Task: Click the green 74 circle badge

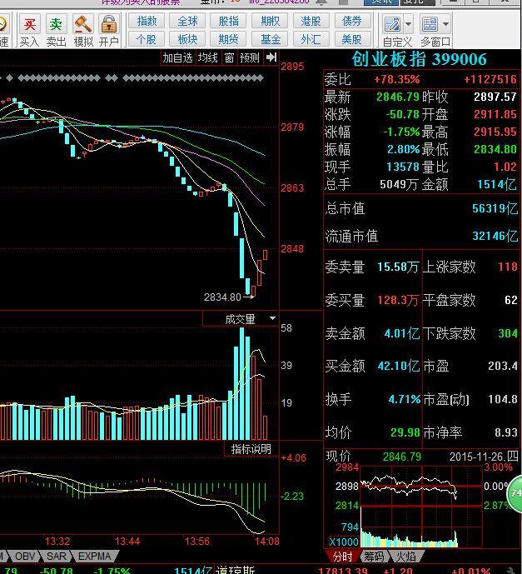Action: pos(515,493)
